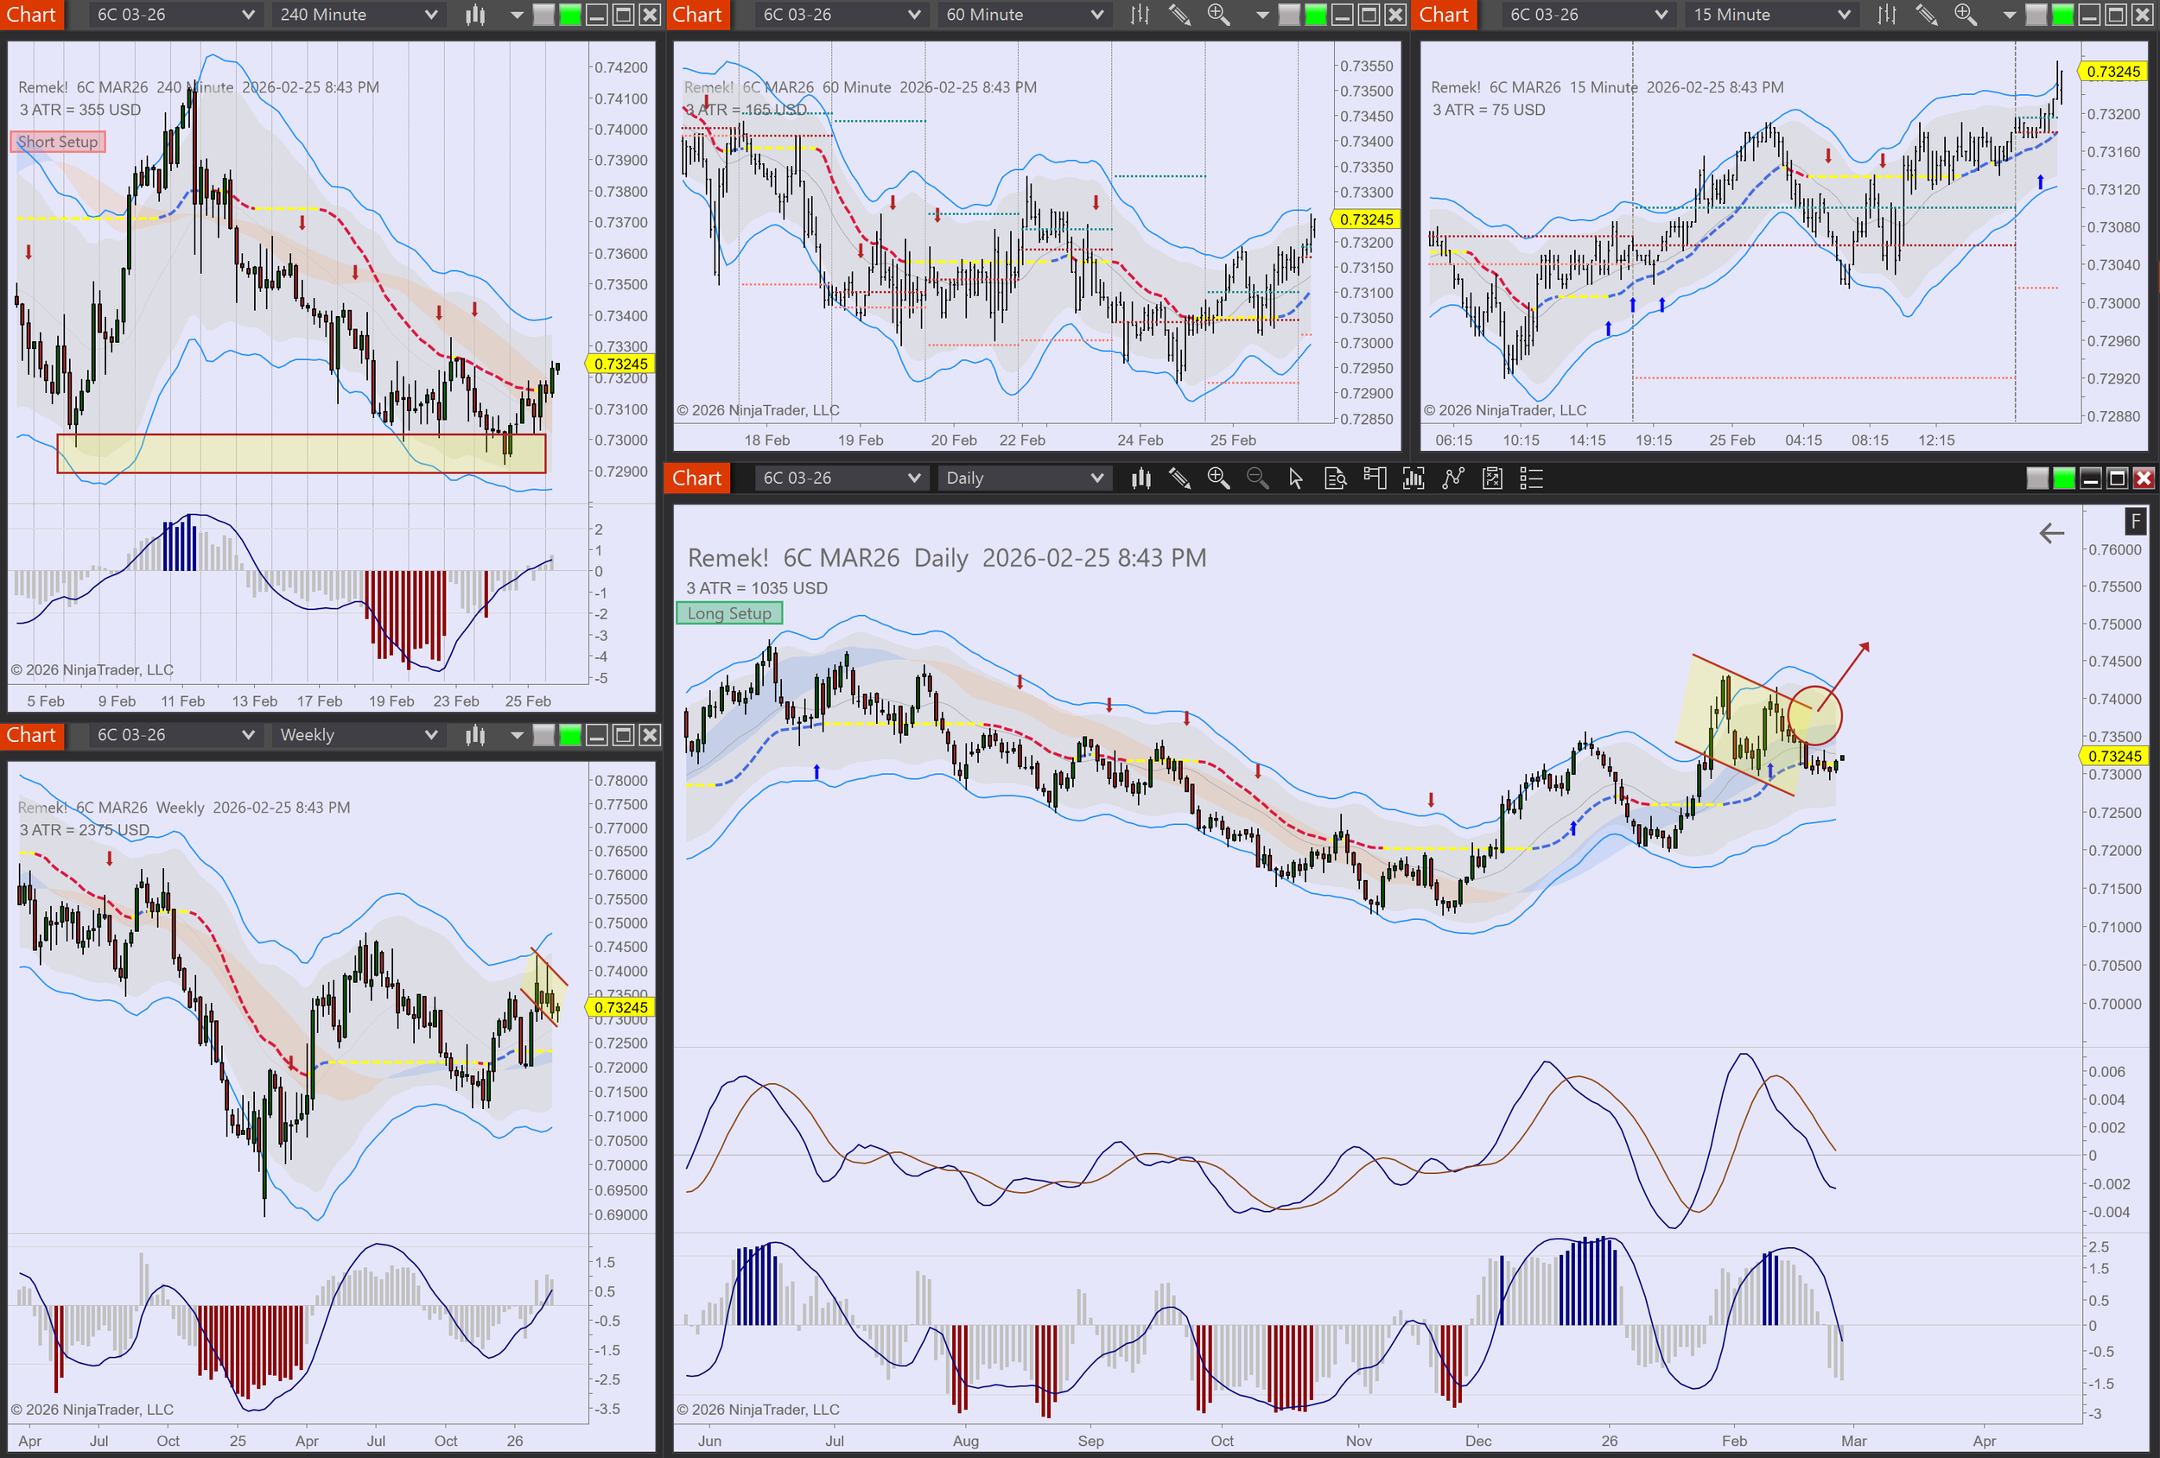Toggle green link button on 60 Minute chart
The width and height of the screenshot is (2160, 1458).
pos(1315,15)
